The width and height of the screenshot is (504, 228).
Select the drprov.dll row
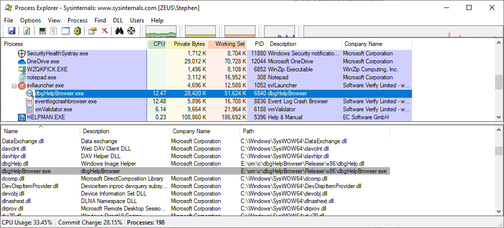coord(195,209)
